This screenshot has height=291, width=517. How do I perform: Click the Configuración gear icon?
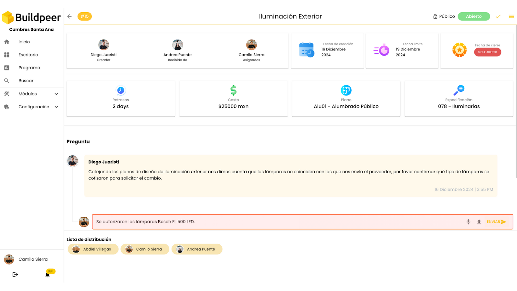(7, 107)
